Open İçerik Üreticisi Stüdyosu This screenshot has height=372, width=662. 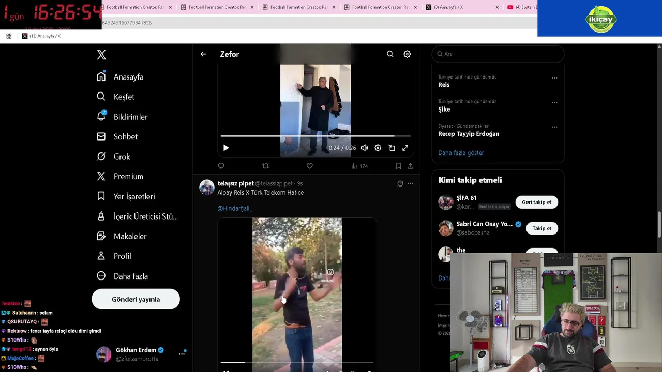(x=137, y=216)
